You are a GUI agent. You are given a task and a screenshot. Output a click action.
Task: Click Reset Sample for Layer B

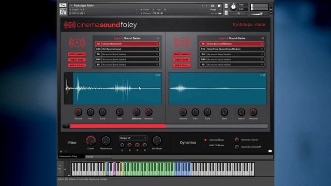pyautogui.click(x=182, y=54)
